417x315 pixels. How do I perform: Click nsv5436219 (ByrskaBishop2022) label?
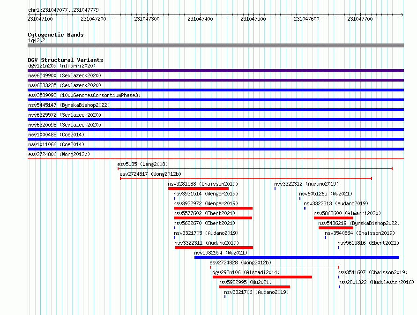coord(359,223)
